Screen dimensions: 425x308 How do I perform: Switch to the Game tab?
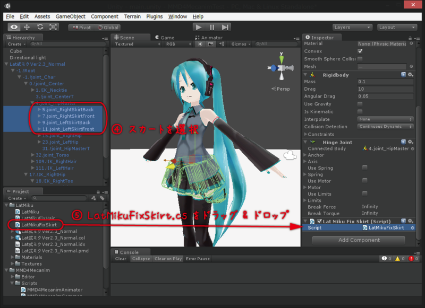tap(165, 38)
